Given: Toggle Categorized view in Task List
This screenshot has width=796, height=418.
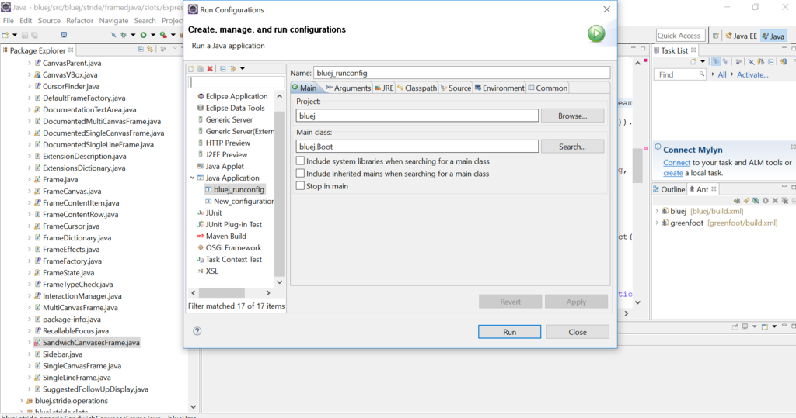Looking at the screenshot, I should tap(716, 62).
